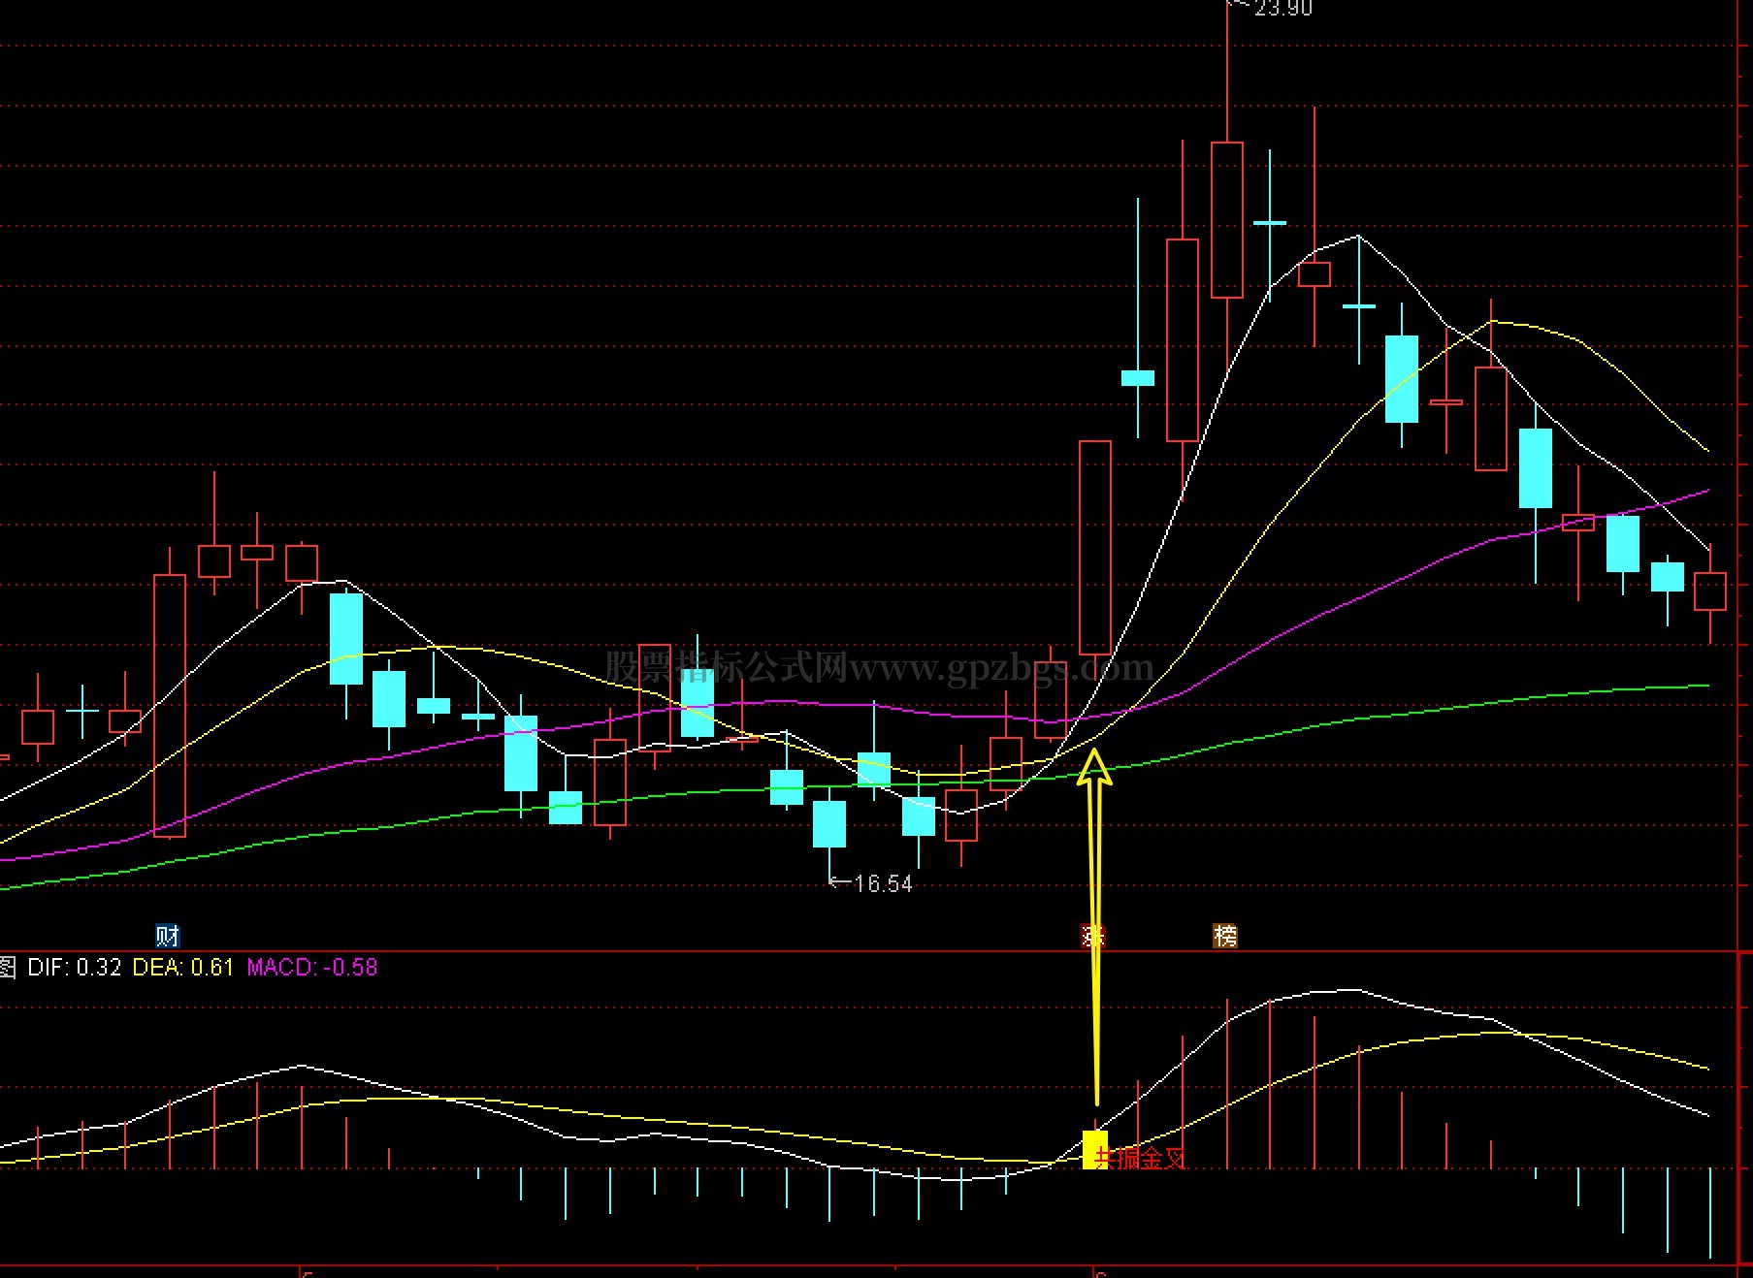Select the DEA: 0.61 indicator label

tap(183, 967)
